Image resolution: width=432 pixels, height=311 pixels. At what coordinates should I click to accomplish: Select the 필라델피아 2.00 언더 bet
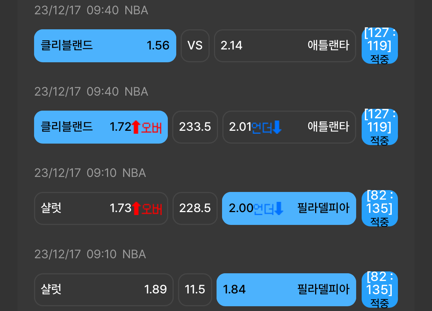(289, 208)
